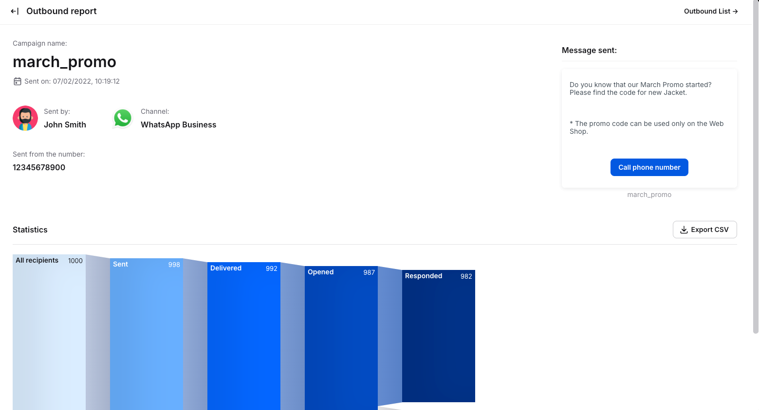Click the calendar icon beside sent date

(x=18, y=81)
